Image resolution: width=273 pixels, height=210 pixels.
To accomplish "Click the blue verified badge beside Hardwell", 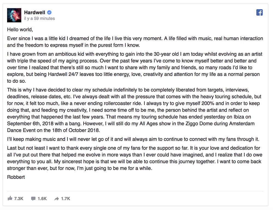I will pyautogui.click(x=49, y=12).
